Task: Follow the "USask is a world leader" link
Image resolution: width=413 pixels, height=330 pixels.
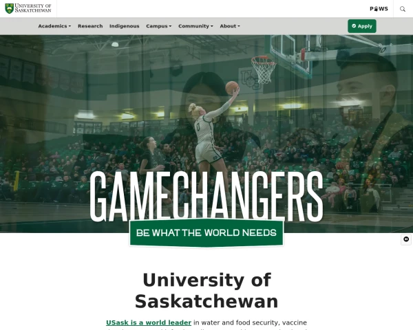Action: pos(149,322)
